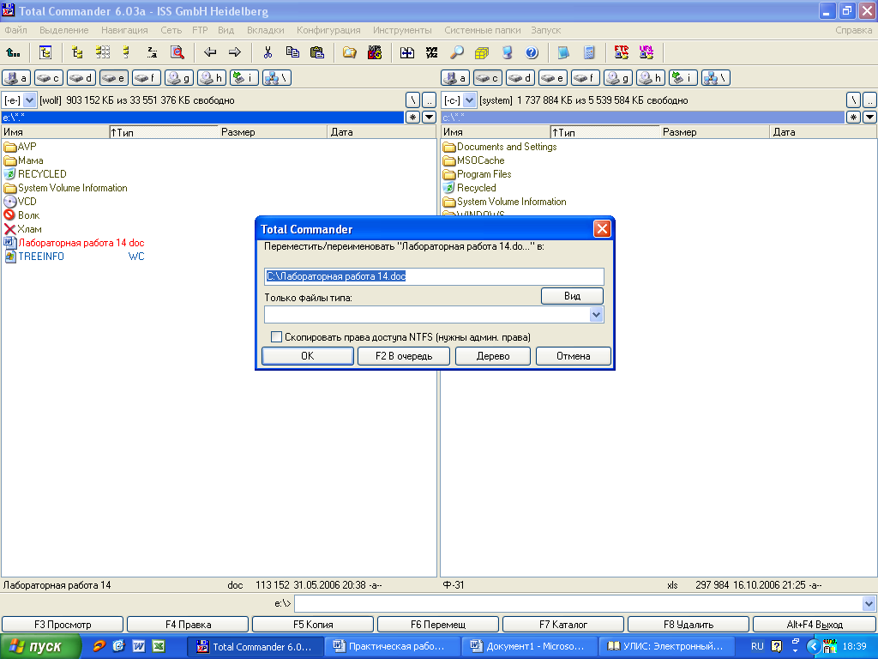Screen dimensions: 878x659
Task: Click the go-up-directory toolbar icon
Action: point(13,52)
